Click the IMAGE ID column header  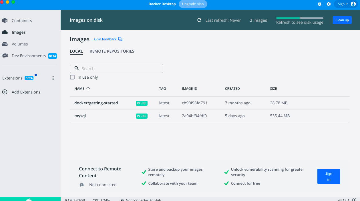(190, 89)
